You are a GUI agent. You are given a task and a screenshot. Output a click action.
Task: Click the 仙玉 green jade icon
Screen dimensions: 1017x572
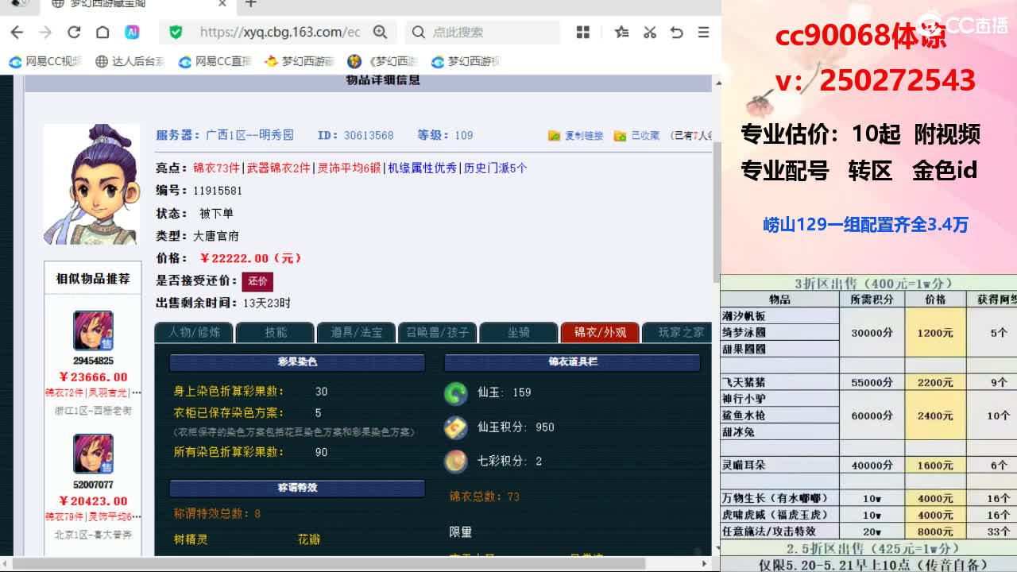tap(455, 392)
